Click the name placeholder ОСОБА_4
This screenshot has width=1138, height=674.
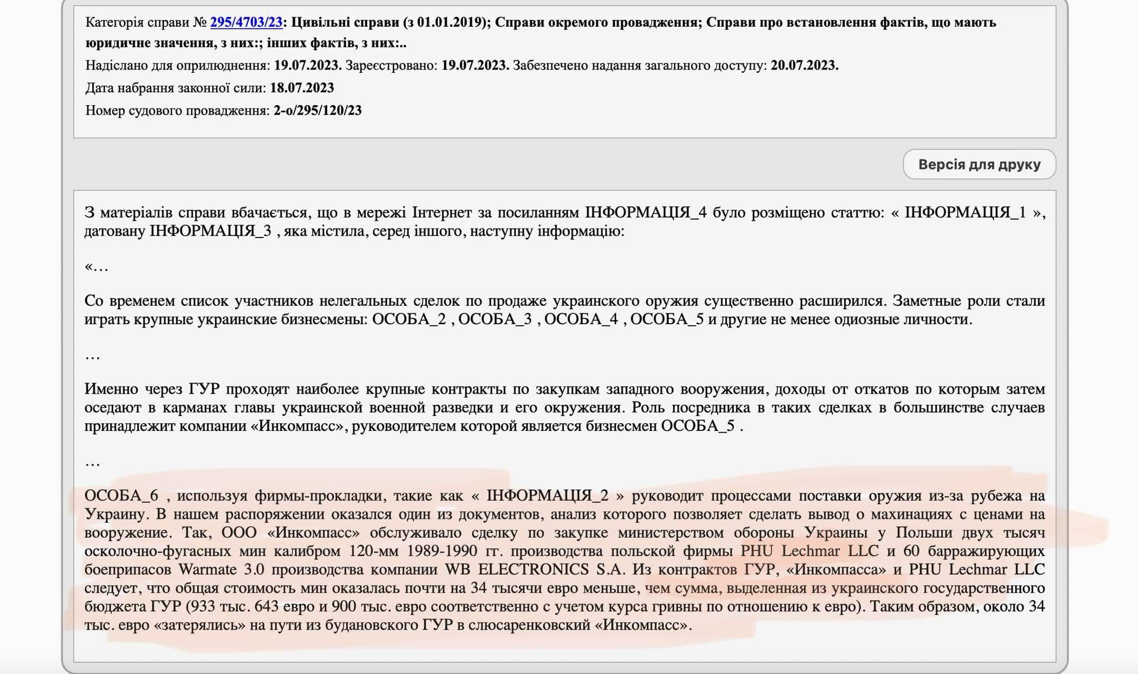(x=581, y=319)
